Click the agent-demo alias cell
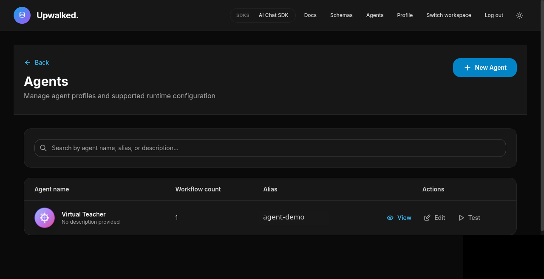The width and height of the screenshot is (544, 279). [283, 217]
